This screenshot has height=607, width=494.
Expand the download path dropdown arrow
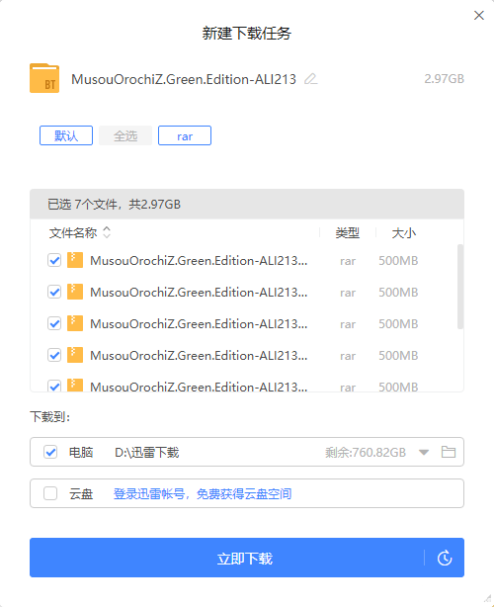click(x=424, y=452)
